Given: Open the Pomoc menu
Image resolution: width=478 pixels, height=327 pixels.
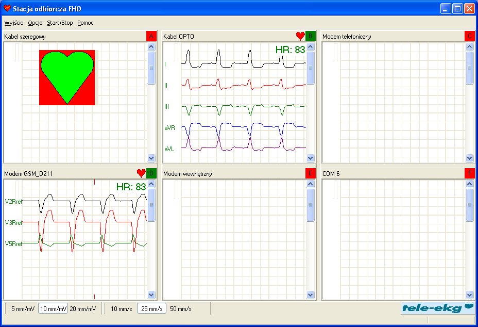Looking at the screenshot, I should tap(86, 23).
